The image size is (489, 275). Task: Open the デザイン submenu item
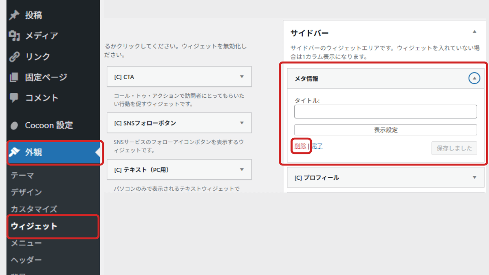(26, 192)
